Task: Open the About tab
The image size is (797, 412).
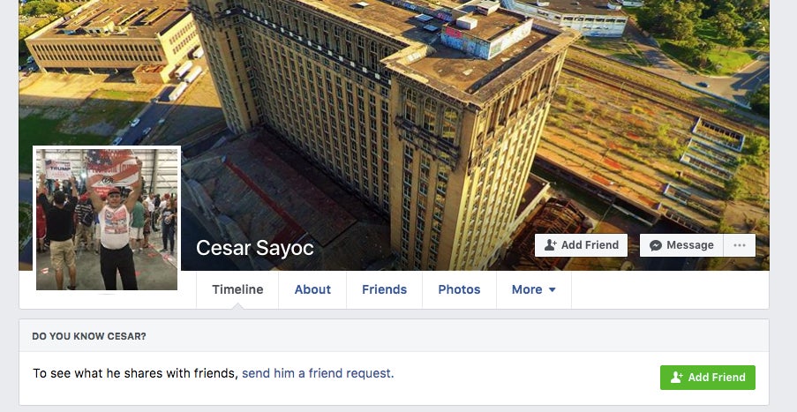Action: coord(312,289)
